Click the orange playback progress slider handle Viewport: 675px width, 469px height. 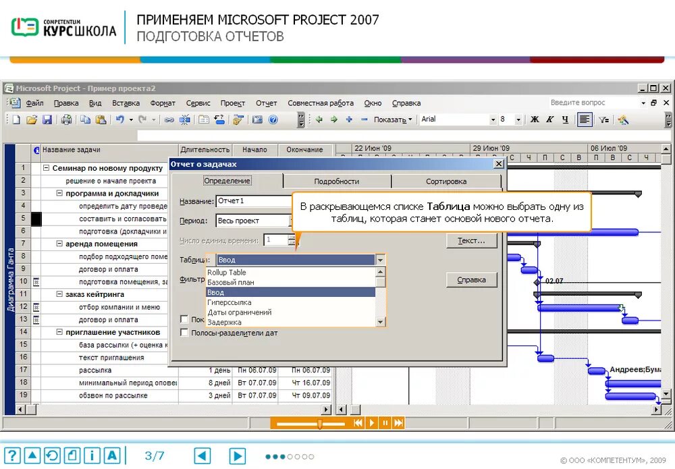[x=319, y=424]
